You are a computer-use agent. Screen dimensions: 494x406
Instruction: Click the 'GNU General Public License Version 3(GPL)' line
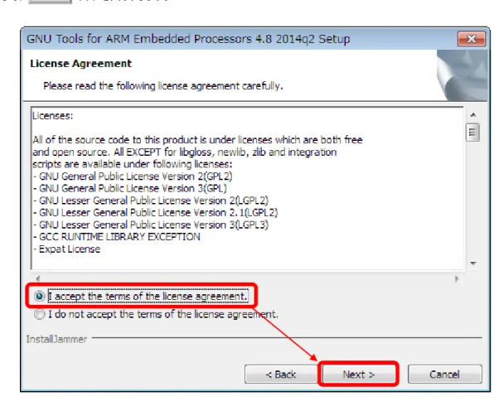(130, 188)
